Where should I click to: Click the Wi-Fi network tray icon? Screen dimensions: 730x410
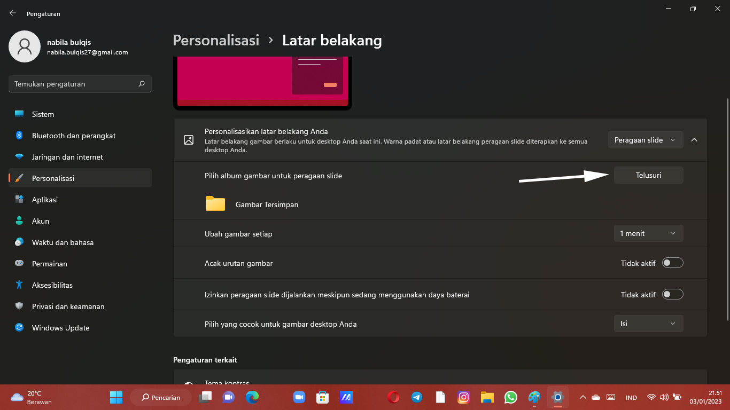651,397
